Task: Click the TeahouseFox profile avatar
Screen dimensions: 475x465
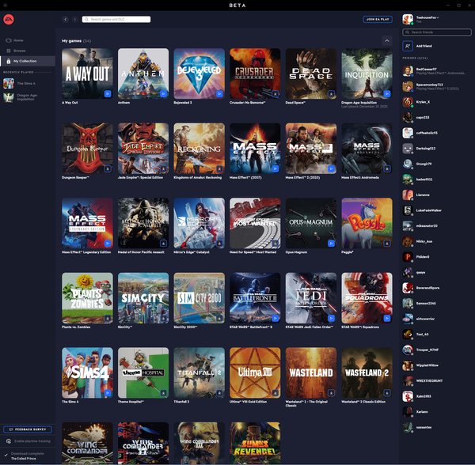Action: (x=408, y=19)
